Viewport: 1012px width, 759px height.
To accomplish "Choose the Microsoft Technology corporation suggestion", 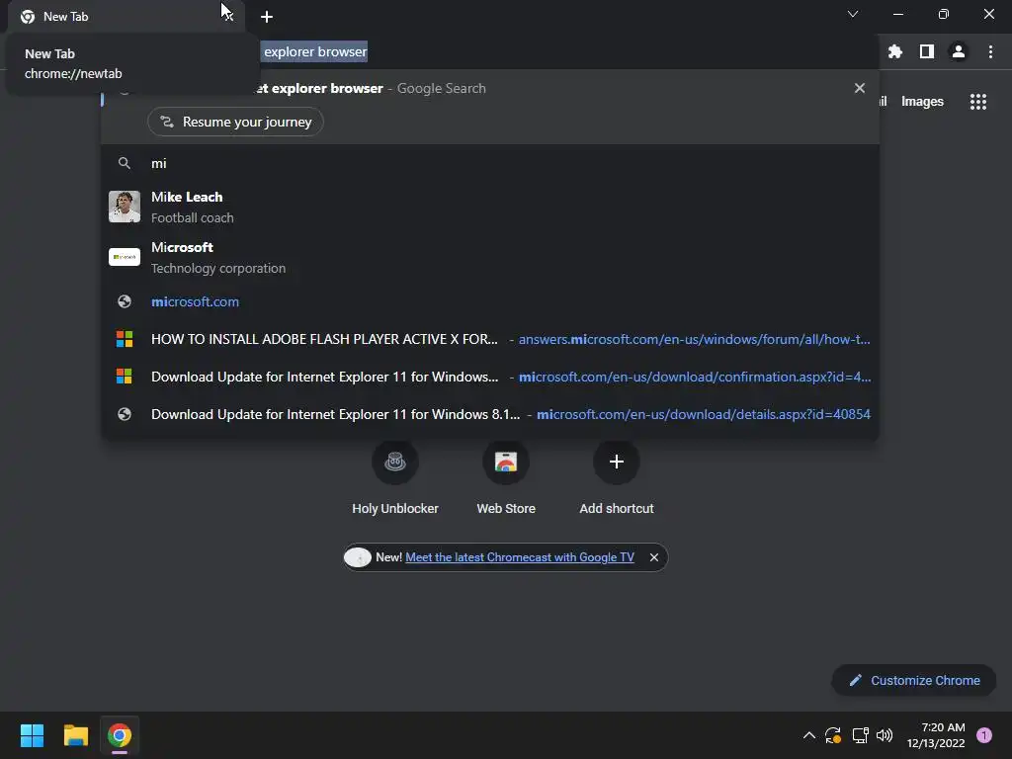I will click(490, 258).
